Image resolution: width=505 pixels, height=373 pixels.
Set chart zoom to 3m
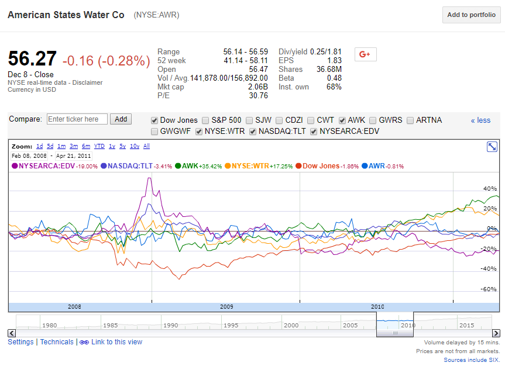(x=74, y=146)
